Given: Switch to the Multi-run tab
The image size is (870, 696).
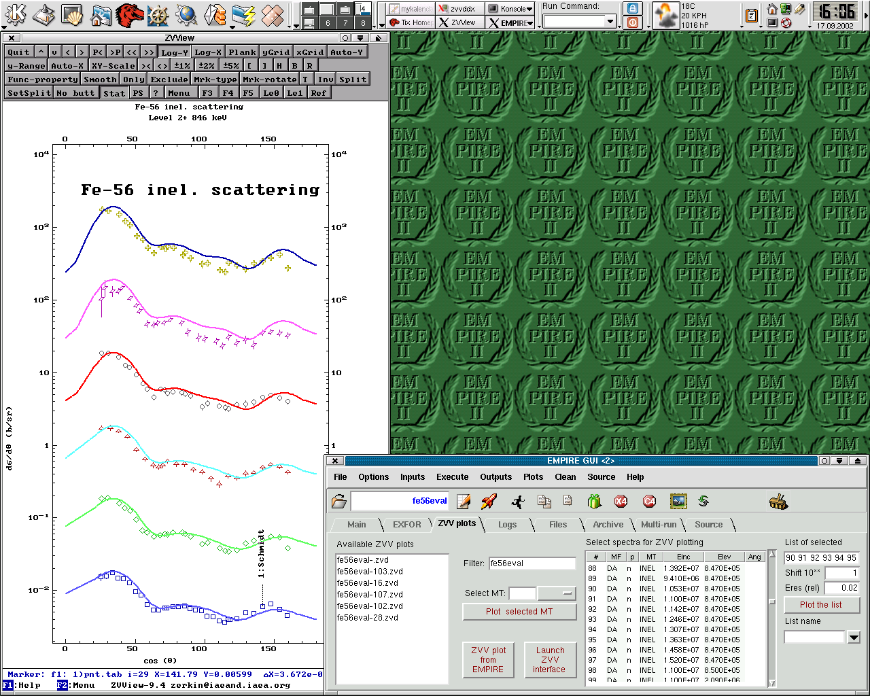Looking at the screenshot, I should tap(659, 525).
